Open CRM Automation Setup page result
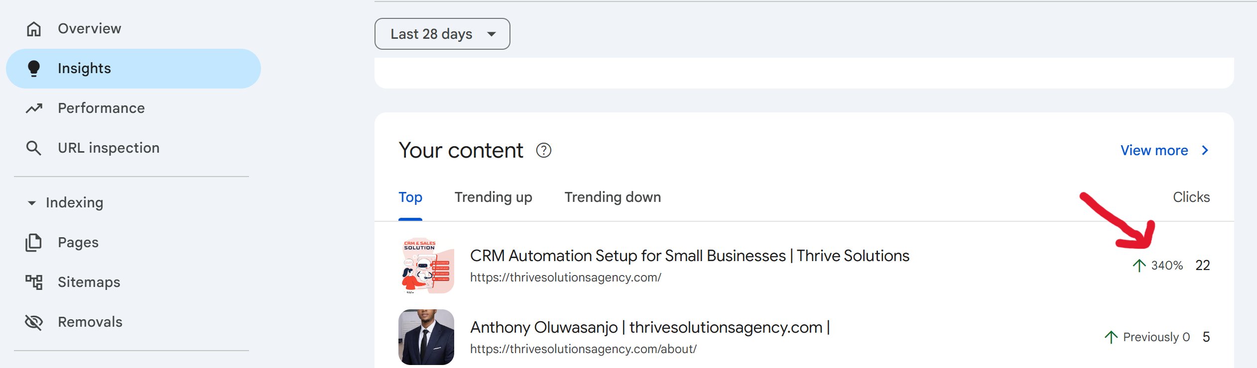1257x368 pixels. 689,256
